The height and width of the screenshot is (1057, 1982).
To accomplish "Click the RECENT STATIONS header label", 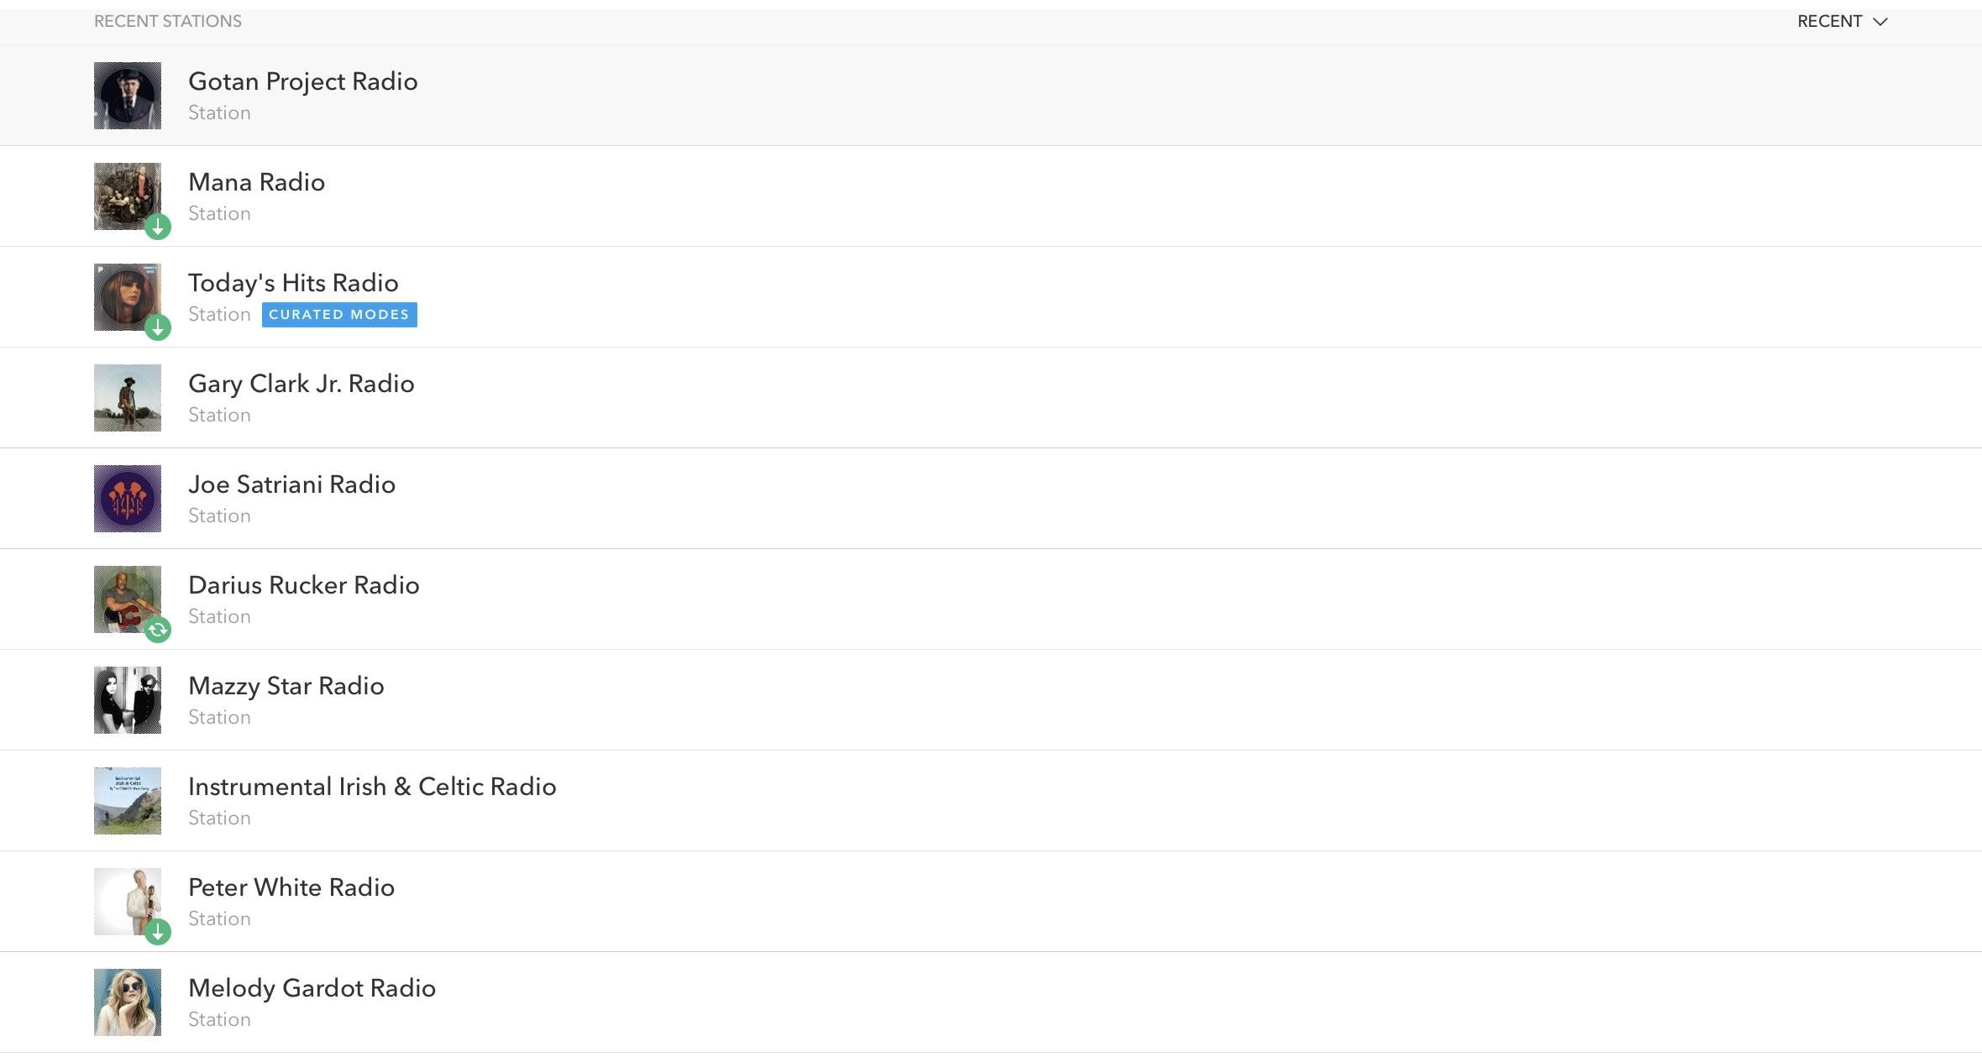I will [168, 22].
